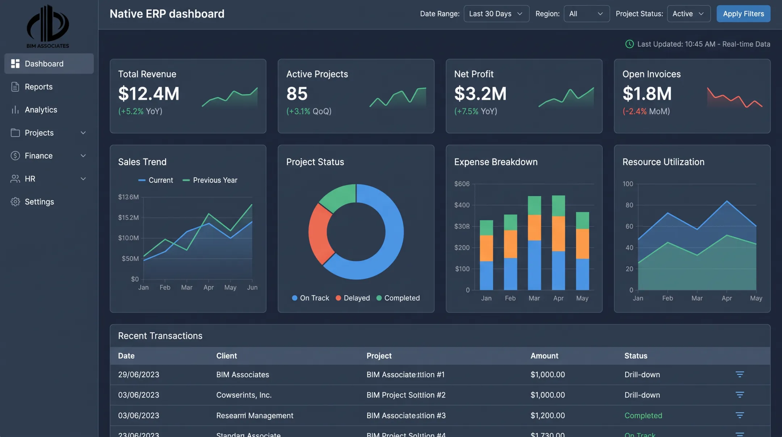Click Drill-down in the 29/06/2023 row
The width and height of the screenshot is (782, 437).
pyautogui.click(x=642, y=375)
